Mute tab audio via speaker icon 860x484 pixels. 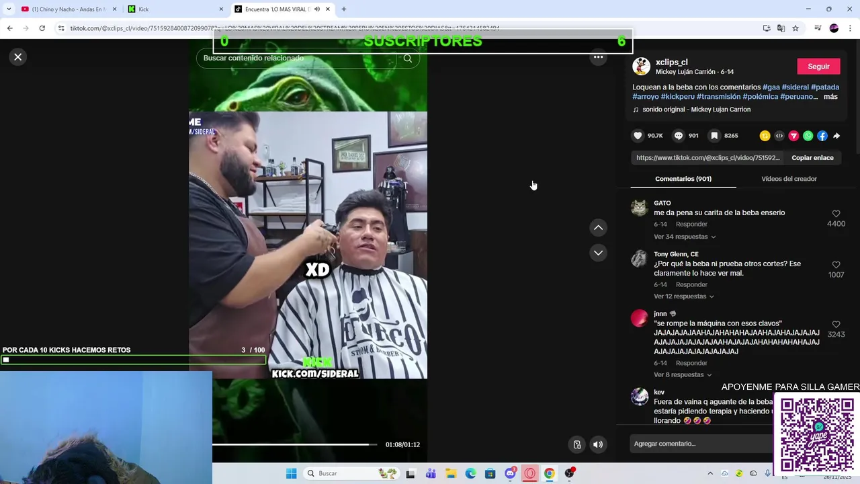pos(317,9)
